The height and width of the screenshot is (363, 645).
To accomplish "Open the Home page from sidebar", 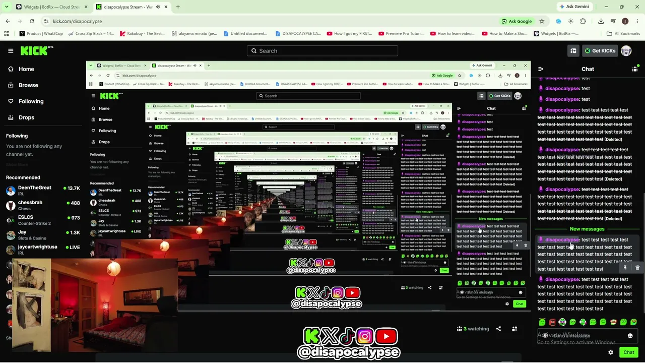I will (x=21, y=69).
